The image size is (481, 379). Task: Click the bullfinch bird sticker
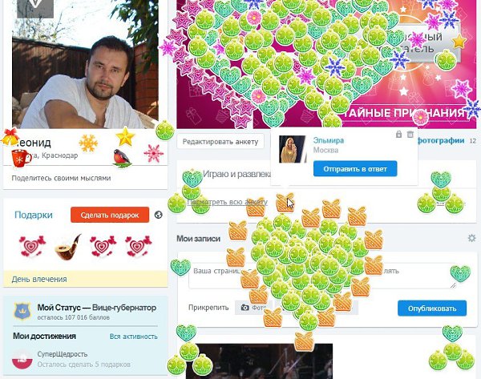point(122,158)
